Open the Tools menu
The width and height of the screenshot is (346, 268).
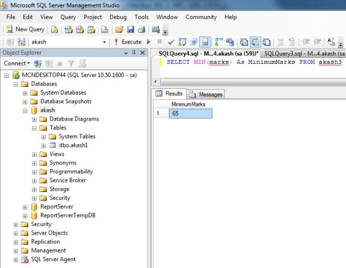click(142, 17)
